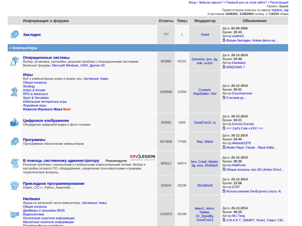Click the Закладки forum icon

14,34
